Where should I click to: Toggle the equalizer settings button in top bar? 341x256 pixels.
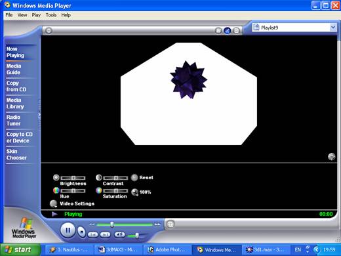pyautogui.click(x=228, y=31)
